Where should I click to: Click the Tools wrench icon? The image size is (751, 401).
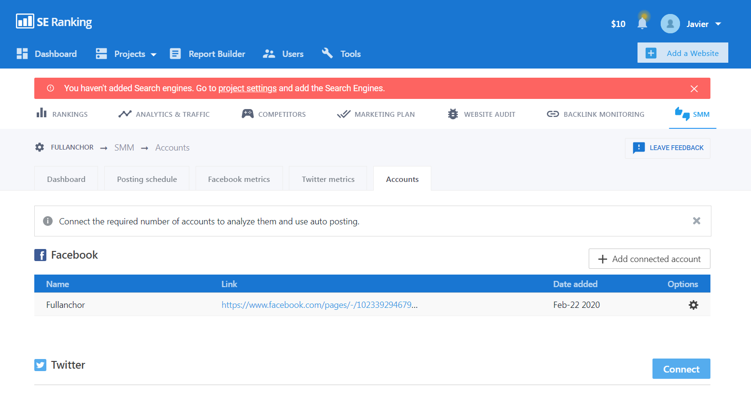327,53
